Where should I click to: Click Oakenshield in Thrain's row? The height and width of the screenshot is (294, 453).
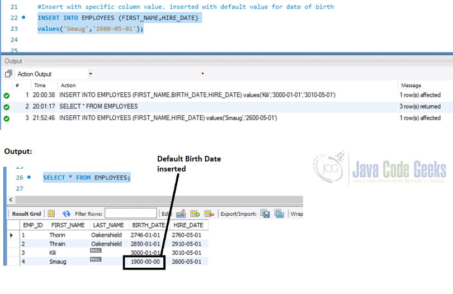(x=106, y=244)
